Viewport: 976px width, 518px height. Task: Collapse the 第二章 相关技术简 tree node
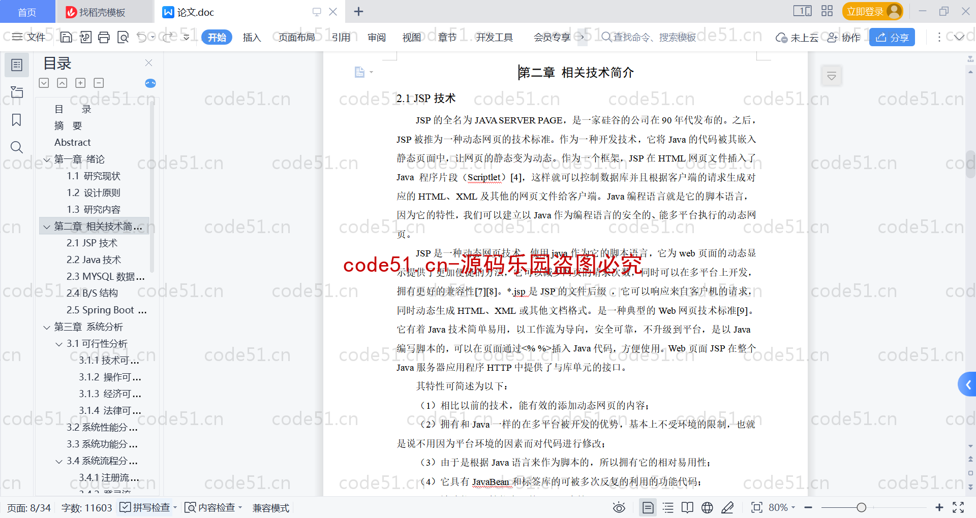click(x=47, y=226)
